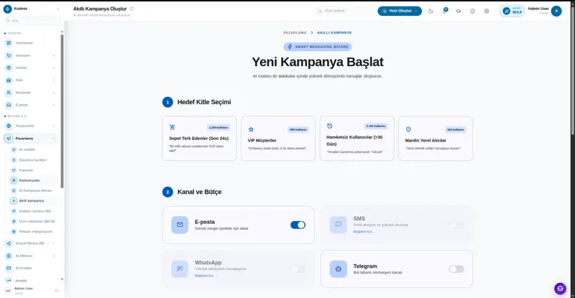This screenshot has width=575, height=298.
Task: Disable the E-posta channel toggle
Action: (298, 225)
